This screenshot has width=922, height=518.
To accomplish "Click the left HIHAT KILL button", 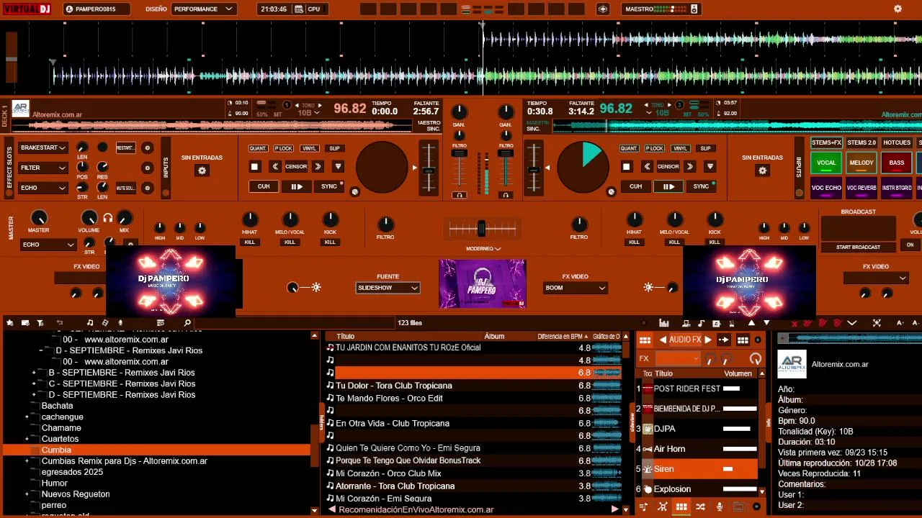I will pyautogui.click(x=249, y=242).
